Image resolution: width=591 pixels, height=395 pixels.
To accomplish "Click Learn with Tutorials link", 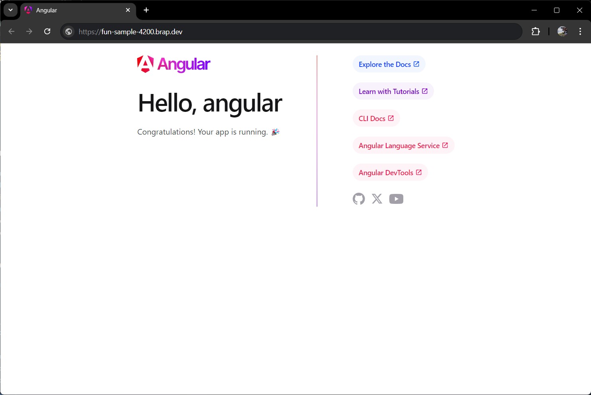I will (x=393, y=91).
